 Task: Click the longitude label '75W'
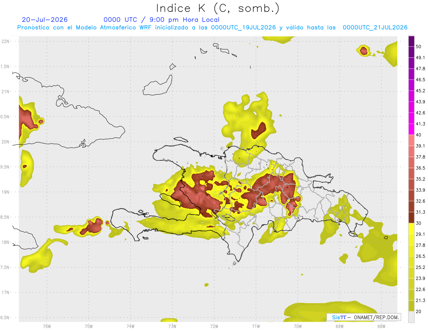(89, 326)
